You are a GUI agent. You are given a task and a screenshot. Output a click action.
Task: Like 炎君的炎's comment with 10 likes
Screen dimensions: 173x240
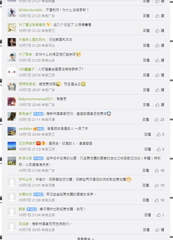click(157, 200)
